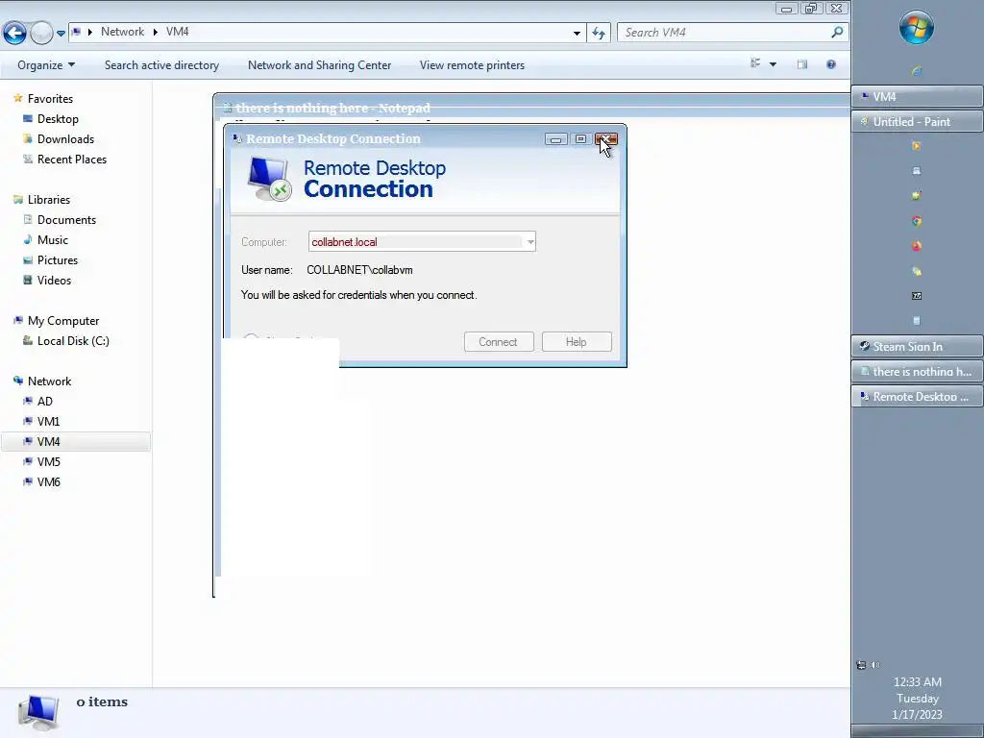Launch Firefox from the taskbar
This screenshot has height=738, width=984.
[x=916, y=246]
